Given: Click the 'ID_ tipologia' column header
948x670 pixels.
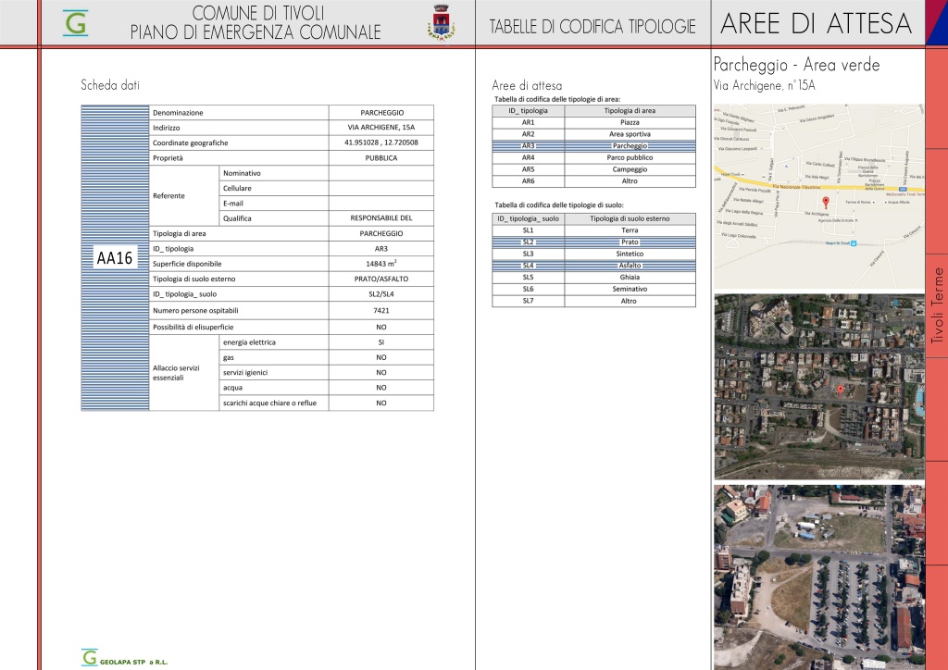Looking at the screenshot, I should pos(529,110).
